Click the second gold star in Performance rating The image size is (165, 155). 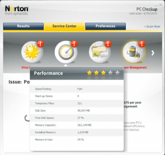pos(97,73)
